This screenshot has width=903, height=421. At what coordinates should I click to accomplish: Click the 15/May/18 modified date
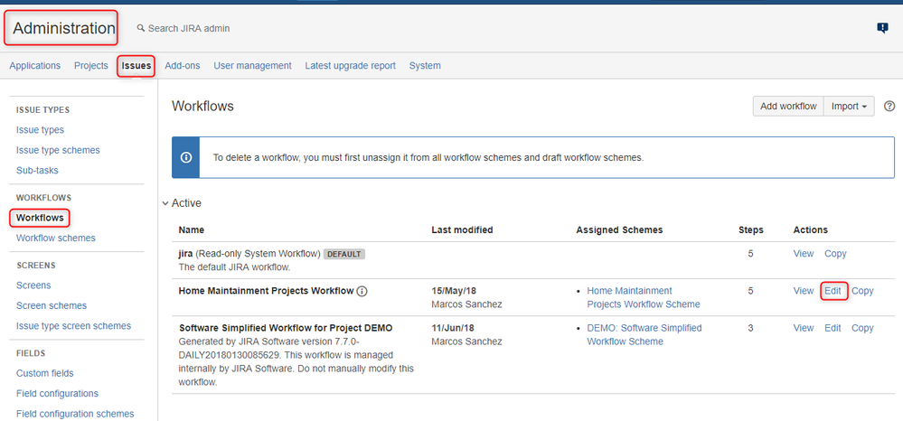(x=453, y=291)
